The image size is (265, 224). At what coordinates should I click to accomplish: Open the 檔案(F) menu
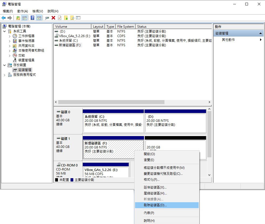pos(8,11)
